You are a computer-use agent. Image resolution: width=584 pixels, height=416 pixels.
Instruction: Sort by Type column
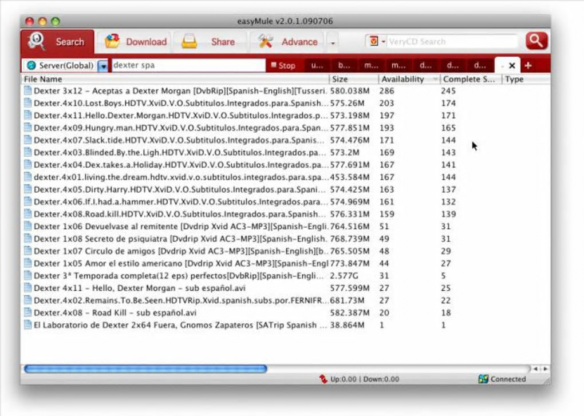(x=526, y=79)
